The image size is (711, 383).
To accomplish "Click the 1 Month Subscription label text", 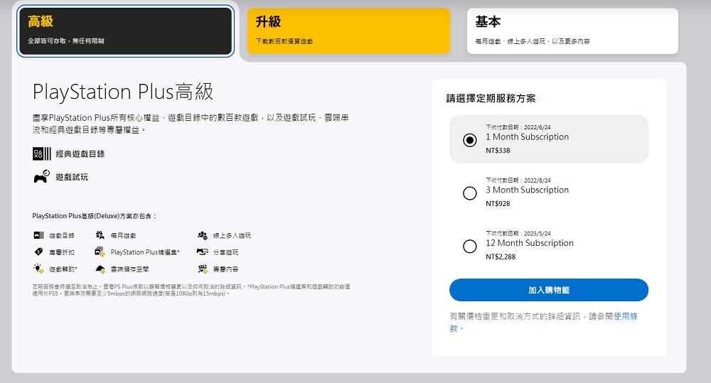I will click(x=527, y=137).
